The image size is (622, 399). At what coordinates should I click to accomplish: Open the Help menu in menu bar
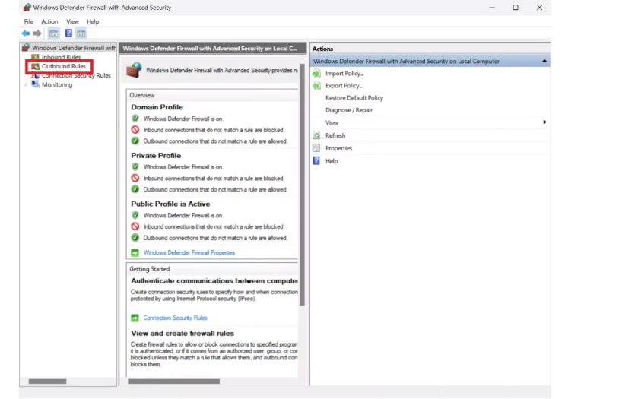coord(93,21)
